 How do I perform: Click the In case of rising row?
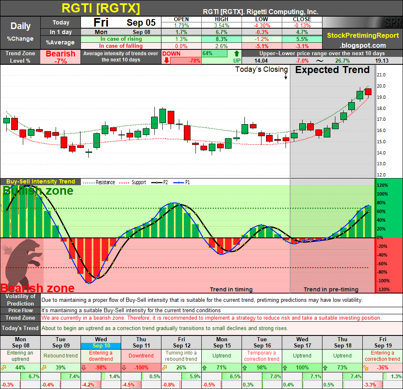(x=121, y=39)
